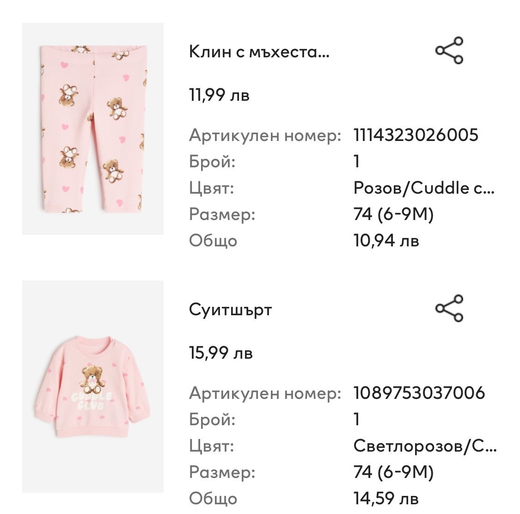Click the 11,99 лв price
This screenshot has height=514, width=520.
pos(219,95)
